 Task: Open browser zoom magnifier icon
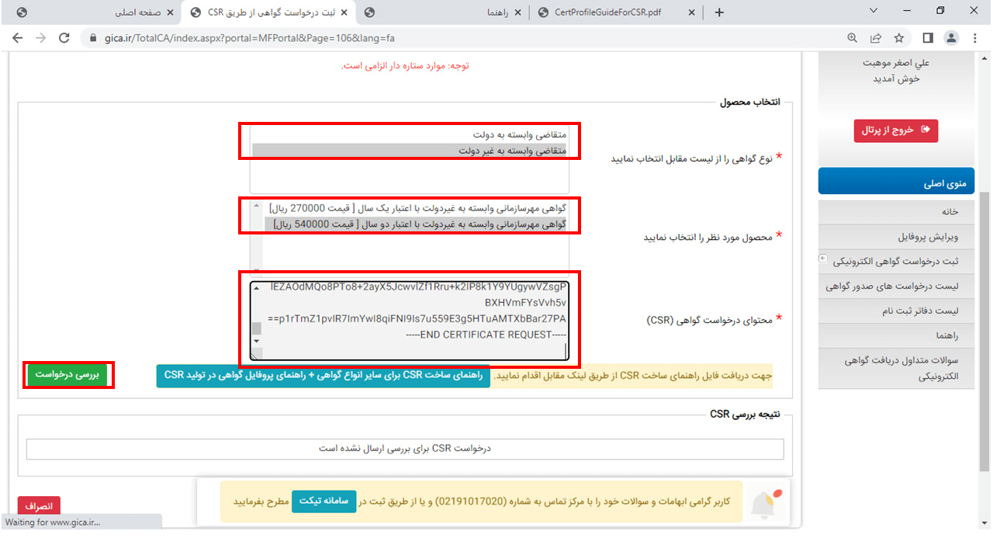[853, 38]
